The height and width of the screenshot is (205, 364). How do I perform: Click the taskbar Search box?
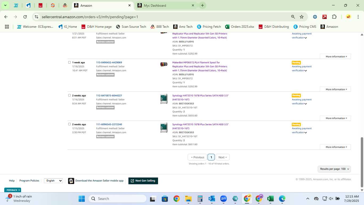(x=118, y=199)
